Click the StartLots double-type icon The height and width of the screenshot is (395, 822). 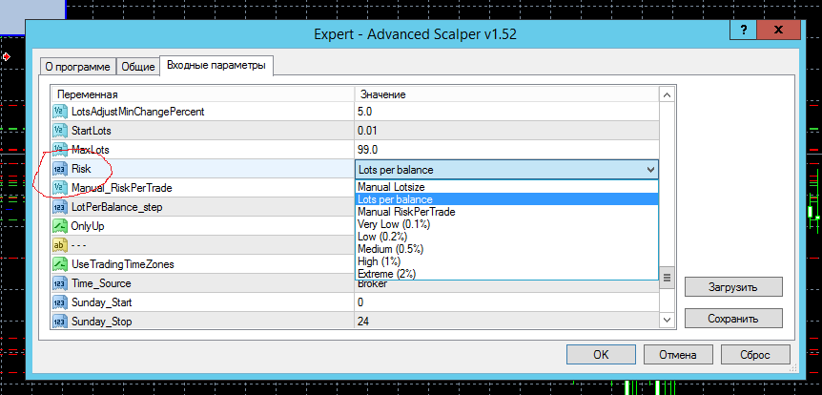(60, 131)
